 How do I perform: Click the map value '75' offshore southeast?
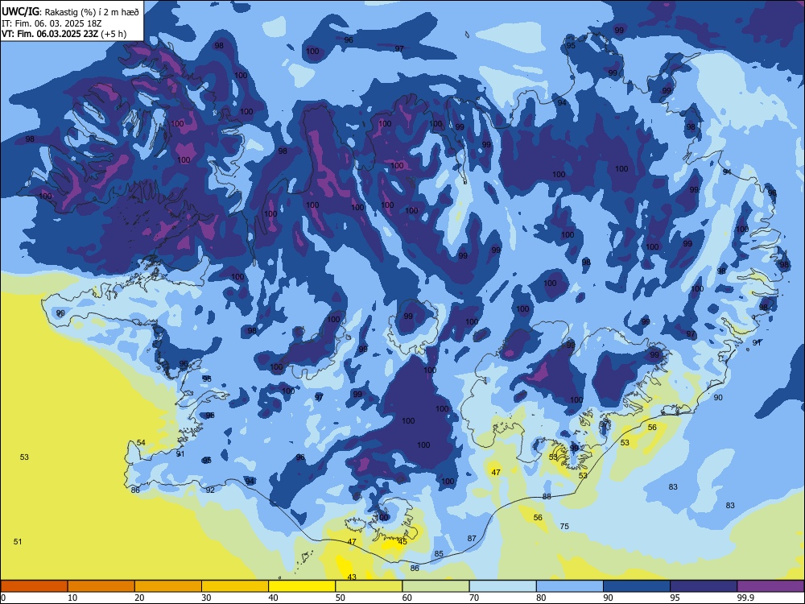click(564, 526)
